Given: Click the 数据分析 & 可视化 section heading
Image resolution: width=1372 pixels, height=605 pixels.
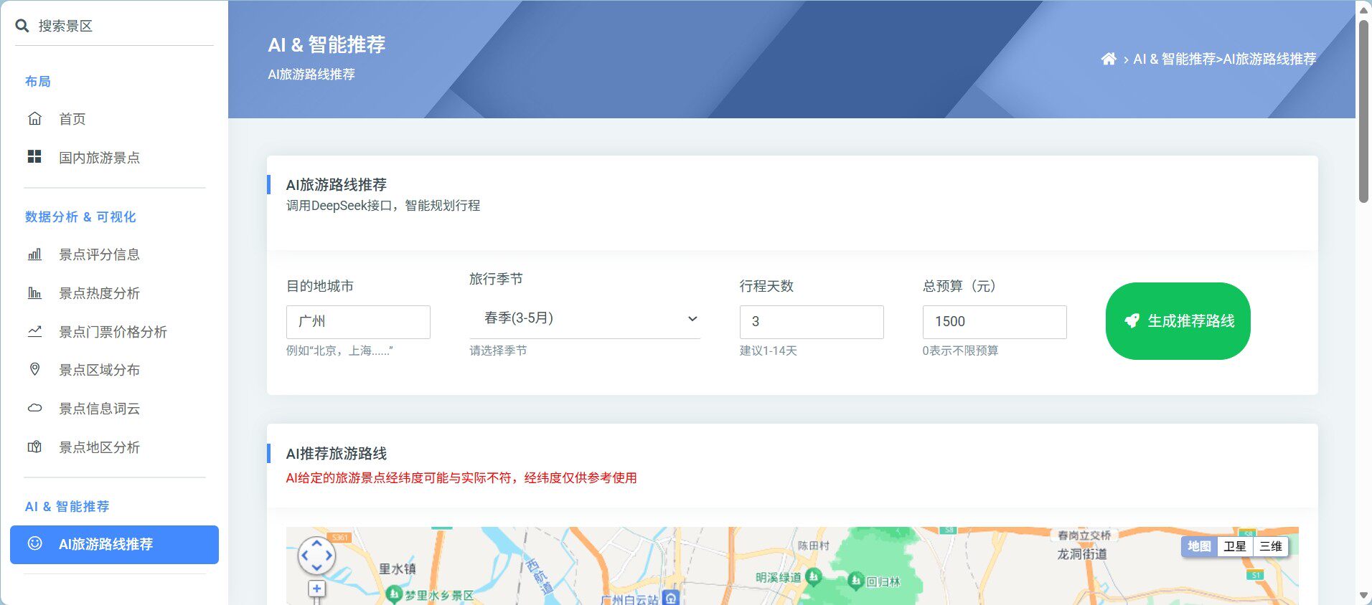Looking at the screenshot, I should (80, 217).
